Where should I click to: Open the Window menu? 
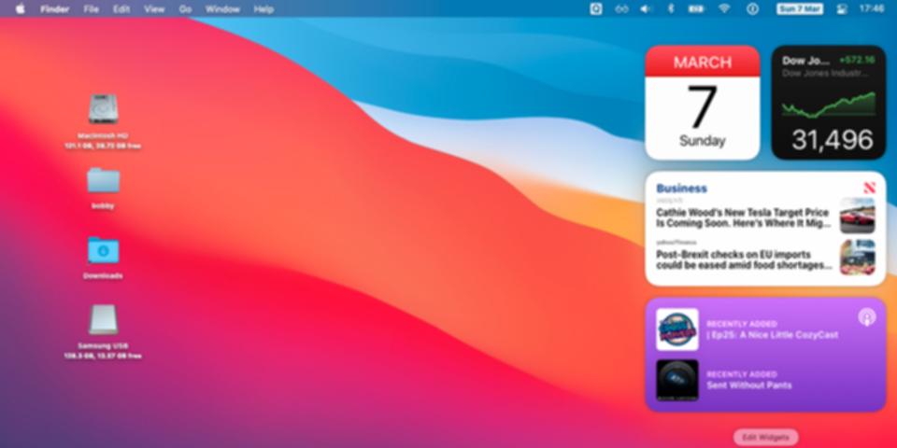(222, 9)
